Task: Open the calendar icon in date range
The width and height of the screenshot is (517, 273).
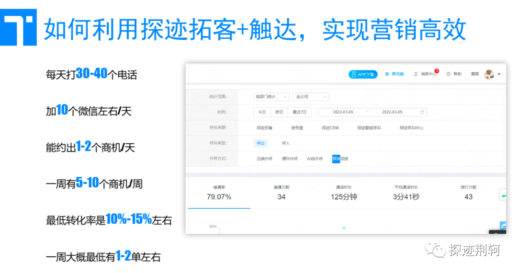Action: click(422, 112)
